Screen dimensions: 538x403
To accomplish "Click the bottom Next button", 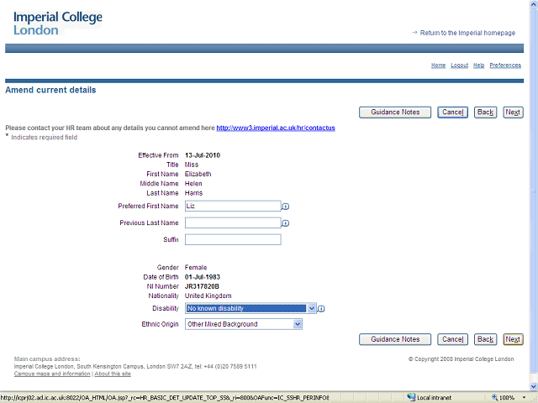I will pyautogui.click(x=513, y=339).
